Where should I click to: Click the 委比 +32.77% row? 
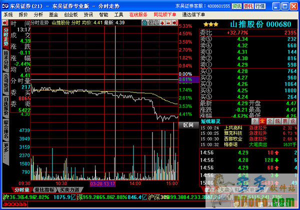point(248,32)
